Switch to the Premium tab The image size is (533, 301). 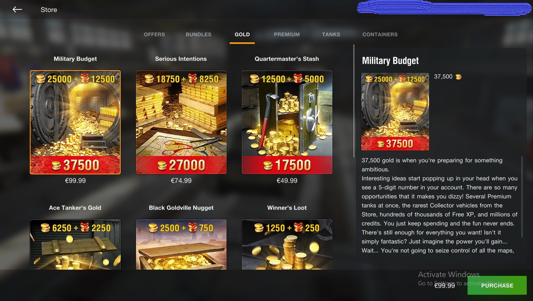[287, 34]
